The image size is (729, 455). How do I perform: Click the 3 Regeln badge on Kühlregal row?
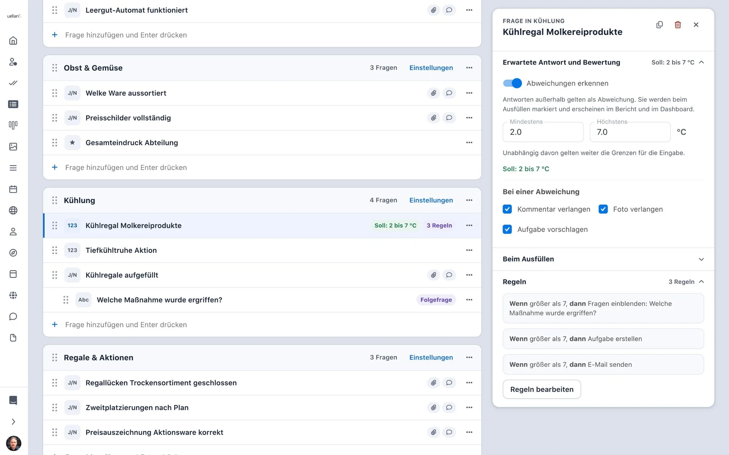tap(439, 226)
